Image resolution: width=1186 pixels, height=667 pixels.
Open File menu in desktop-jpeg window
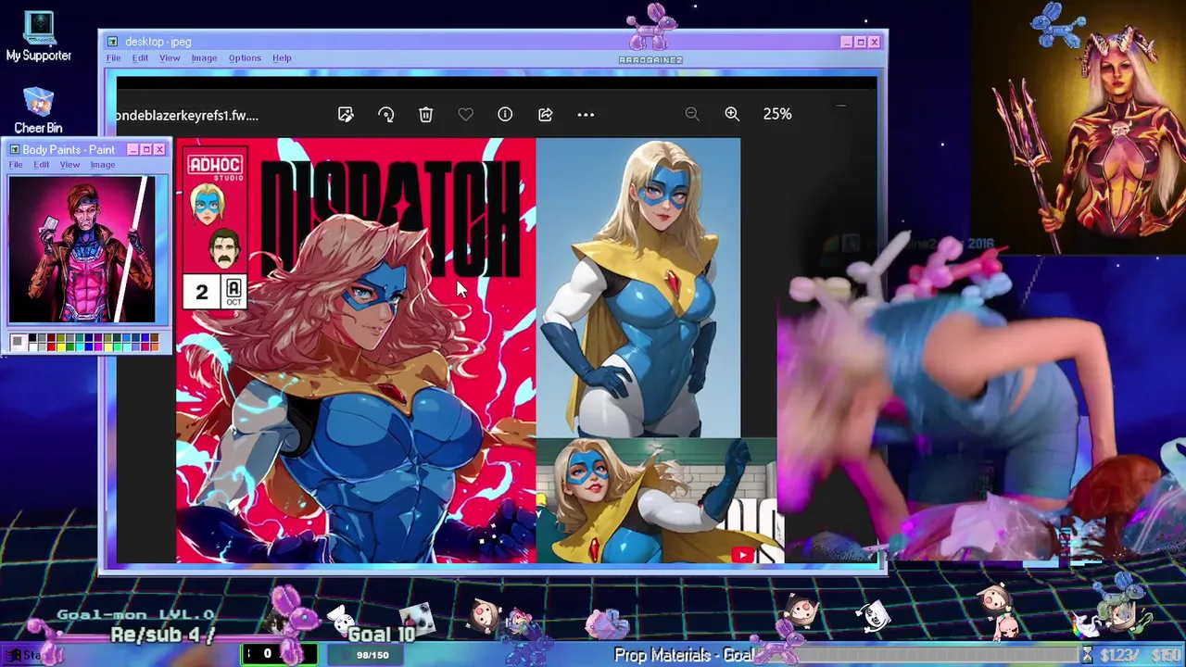113,57
